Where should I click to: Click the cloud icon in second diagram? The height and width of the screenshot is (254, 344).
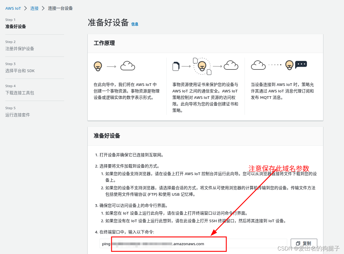pos(231,65)
